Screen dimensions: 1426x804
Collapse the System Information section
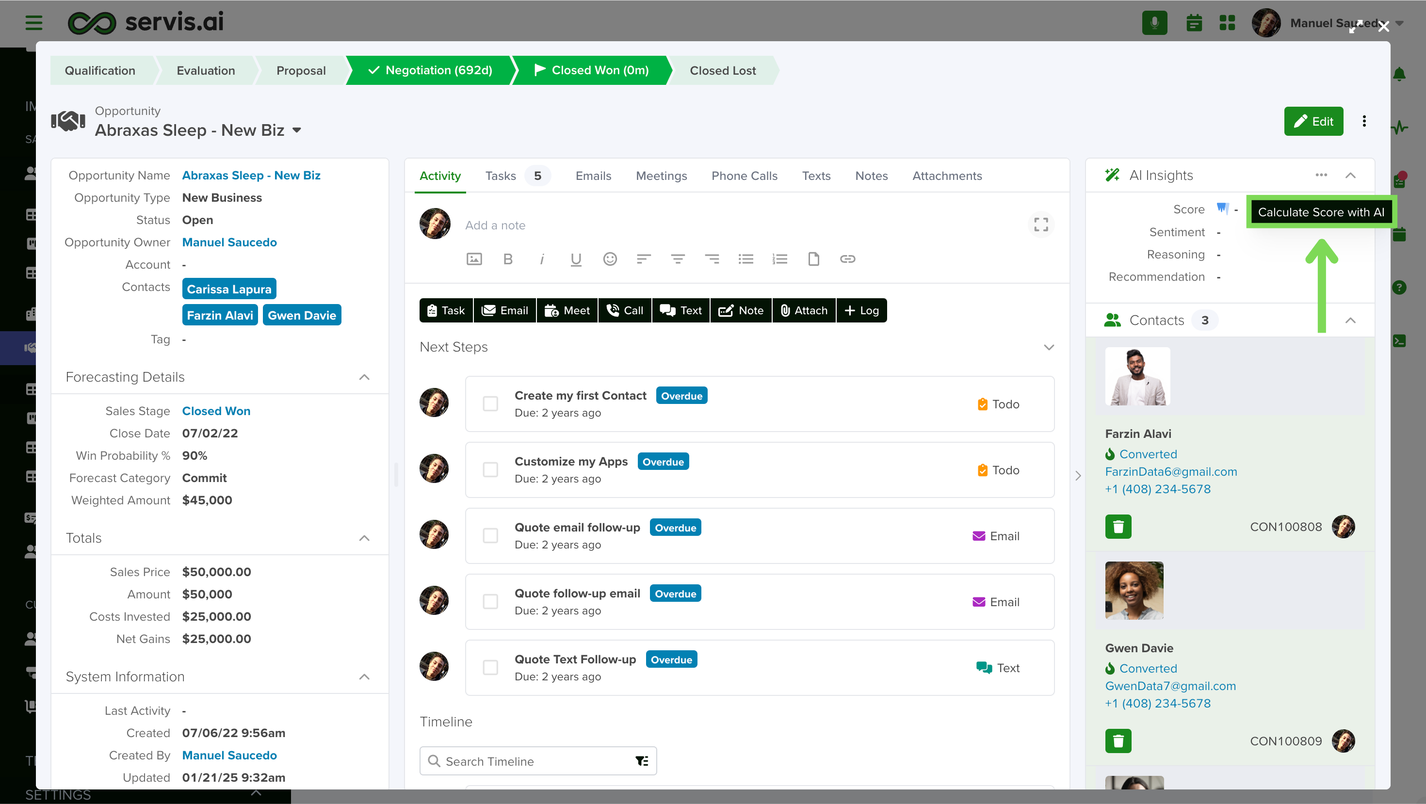pos(364,676)
